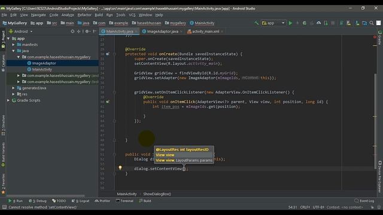Open the Refactor menu
383x215 pixels.
pyautogui.click(x=84, y=15)
